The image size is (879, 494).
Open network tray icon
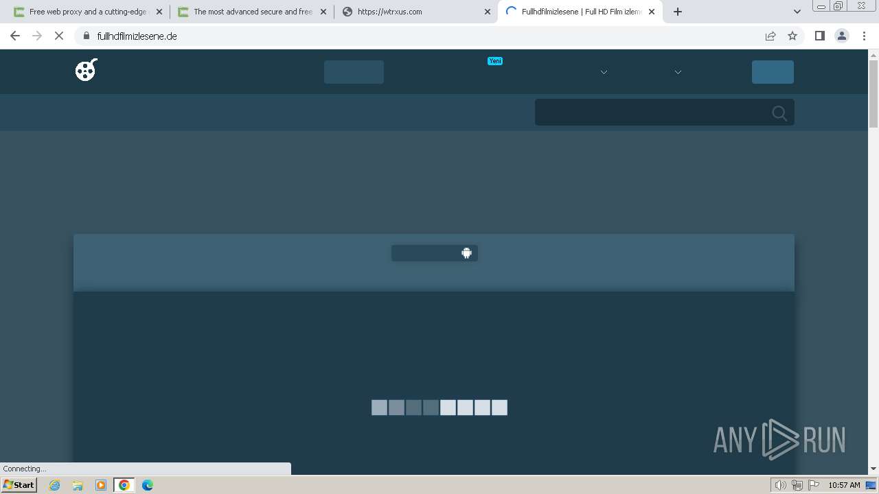(797, 485)
